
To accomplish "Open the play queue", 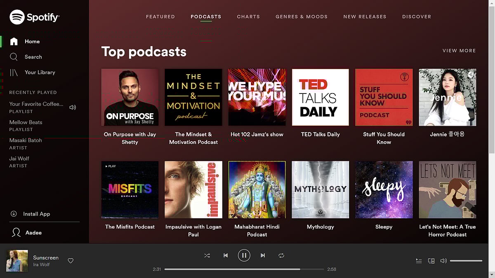I will coord(419,261).
